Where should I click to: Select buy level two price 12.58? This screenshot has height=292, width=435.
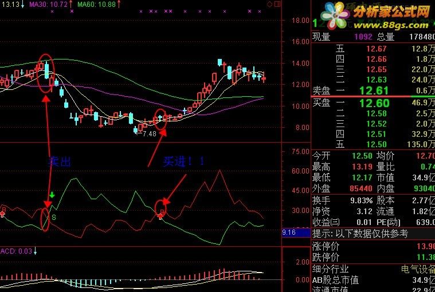pos(376,113)
